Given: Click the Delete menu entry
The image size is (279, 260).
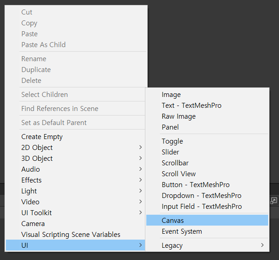Looking at the screenshot, I should (76, 81).
